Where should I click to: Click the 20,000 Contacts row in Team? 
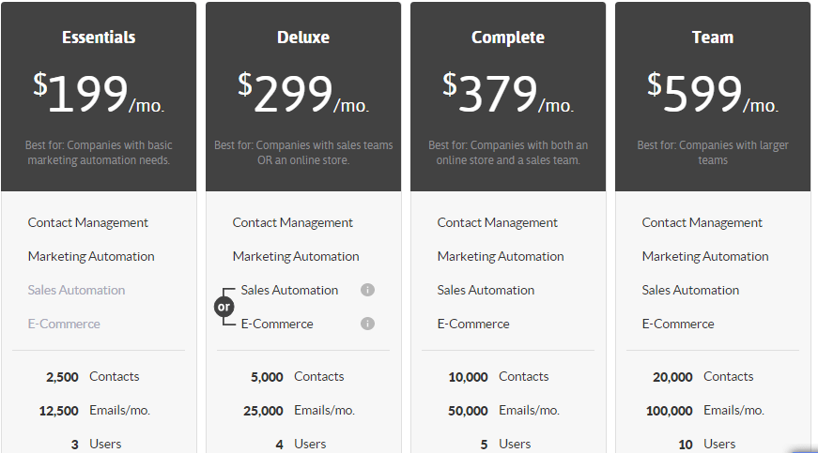click(x=702, y=376)
